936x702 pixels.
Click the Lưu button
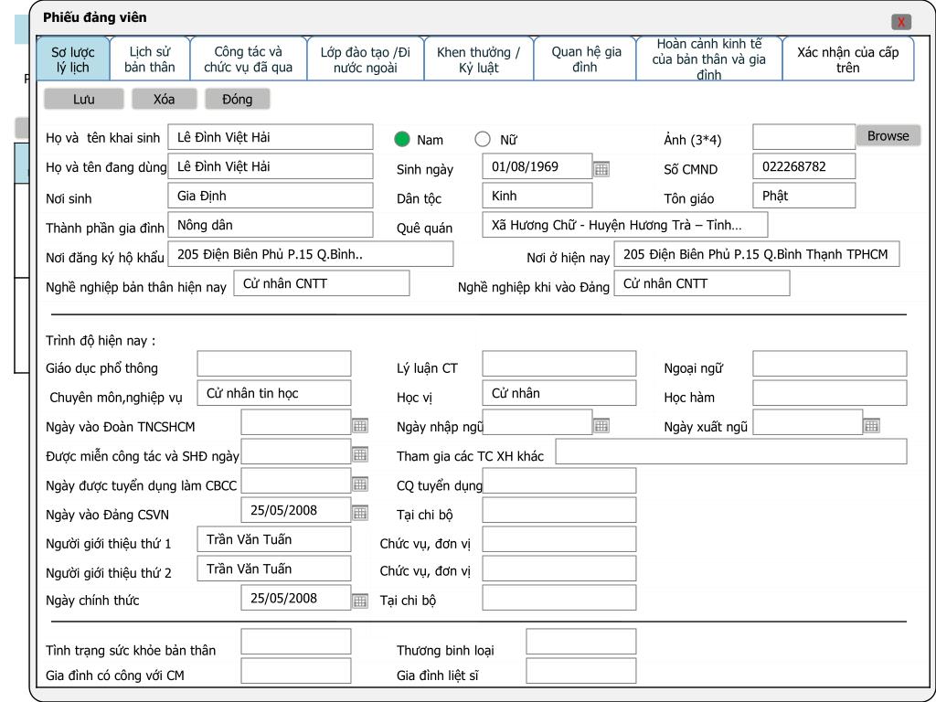click(x=84, y=99)
